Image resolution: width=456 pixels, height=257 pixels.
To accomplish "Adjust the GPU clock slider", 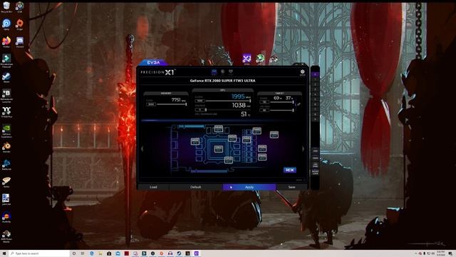I will pyautogui.click(x=228, y=101).
